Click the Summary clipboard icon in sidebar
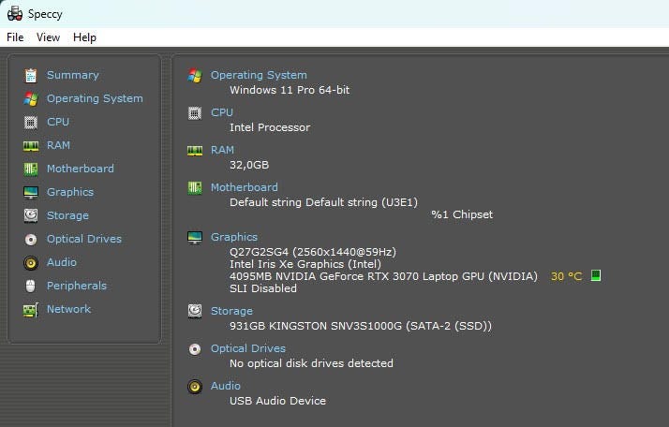The image size is (669, 427). 31,75
